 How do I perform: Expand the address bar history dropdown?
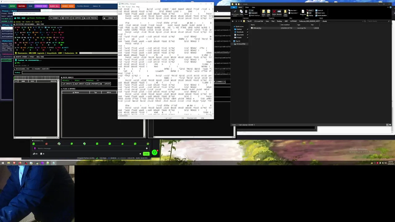(x=363, y=21)
